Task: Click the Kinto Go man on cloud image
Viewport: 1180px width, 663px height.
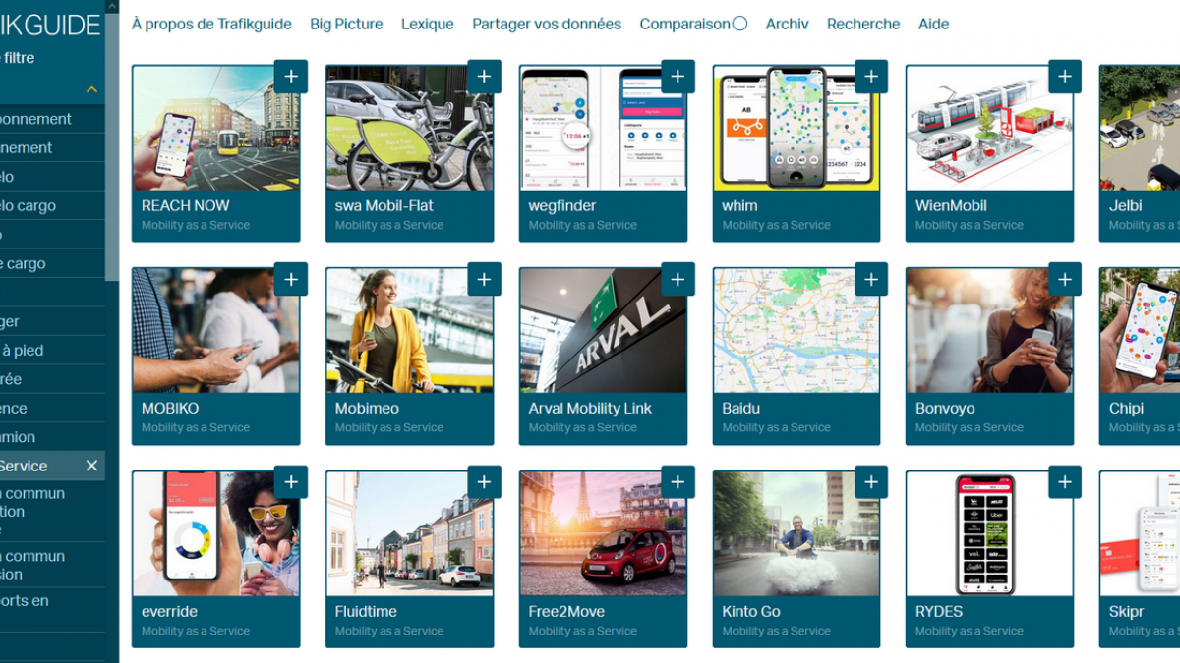Action: click(x=796, y=533)
